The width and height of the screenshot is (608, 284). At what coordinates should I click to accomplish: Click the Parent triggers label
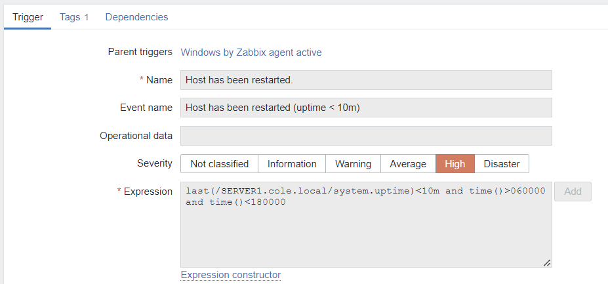pos(140,52)
